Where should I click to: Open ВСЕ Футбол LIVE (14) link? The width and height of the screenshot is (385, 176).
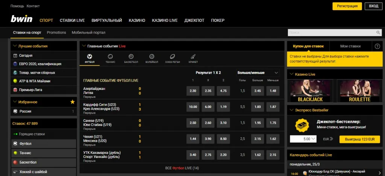[x=182, y=168]
